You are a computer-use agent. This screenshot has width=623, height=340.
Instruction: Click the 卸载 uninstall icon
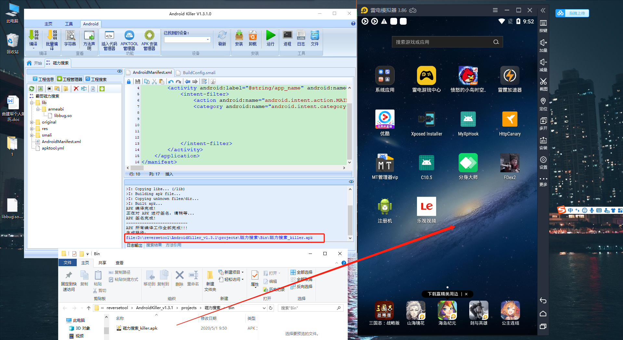pos(253,38)
